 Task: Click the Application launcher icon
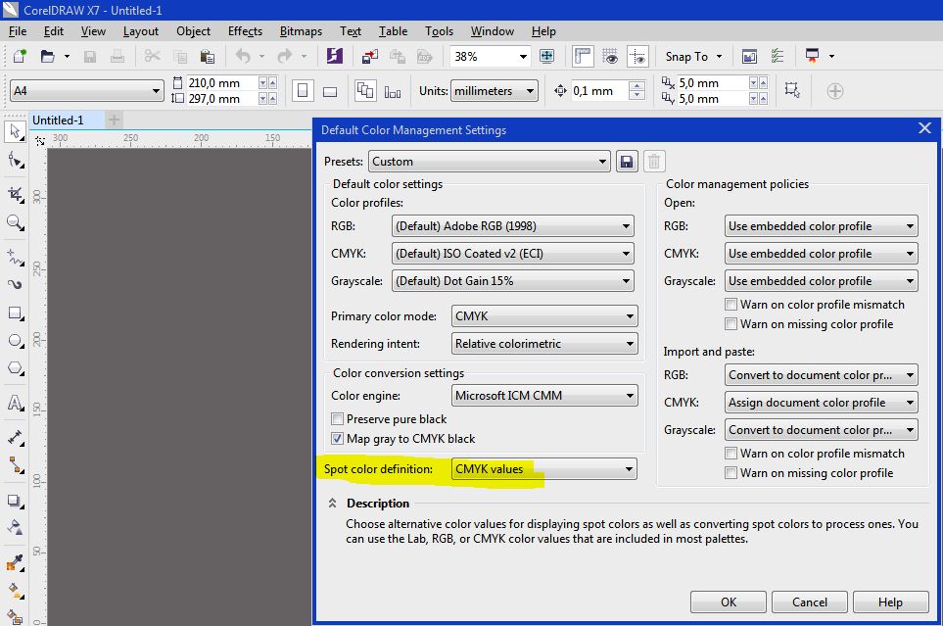pyautogui.click(x=813, y=56)
